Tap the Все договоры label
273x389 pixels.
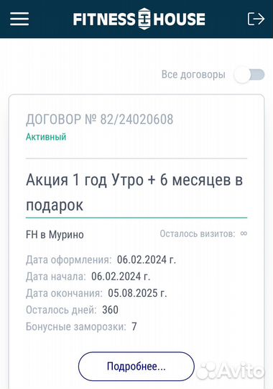point(193,74)
